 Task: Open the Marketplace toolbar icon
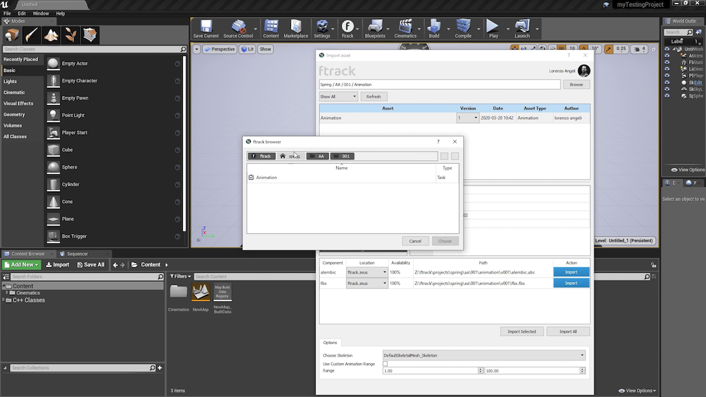(x=296, y=29)
